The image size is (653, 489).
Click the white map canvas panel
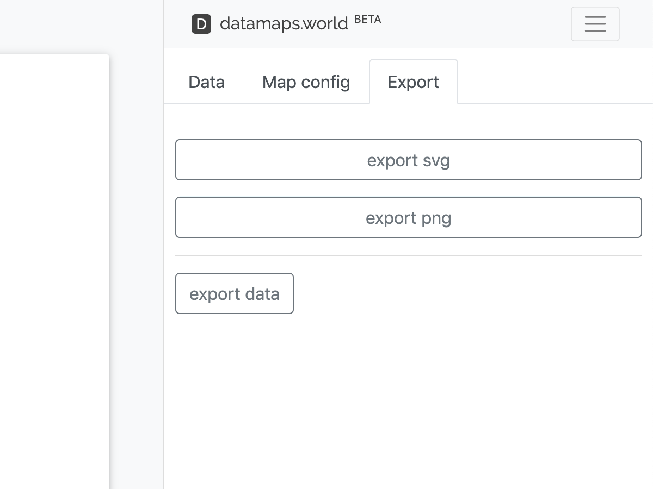click(54, 272)
